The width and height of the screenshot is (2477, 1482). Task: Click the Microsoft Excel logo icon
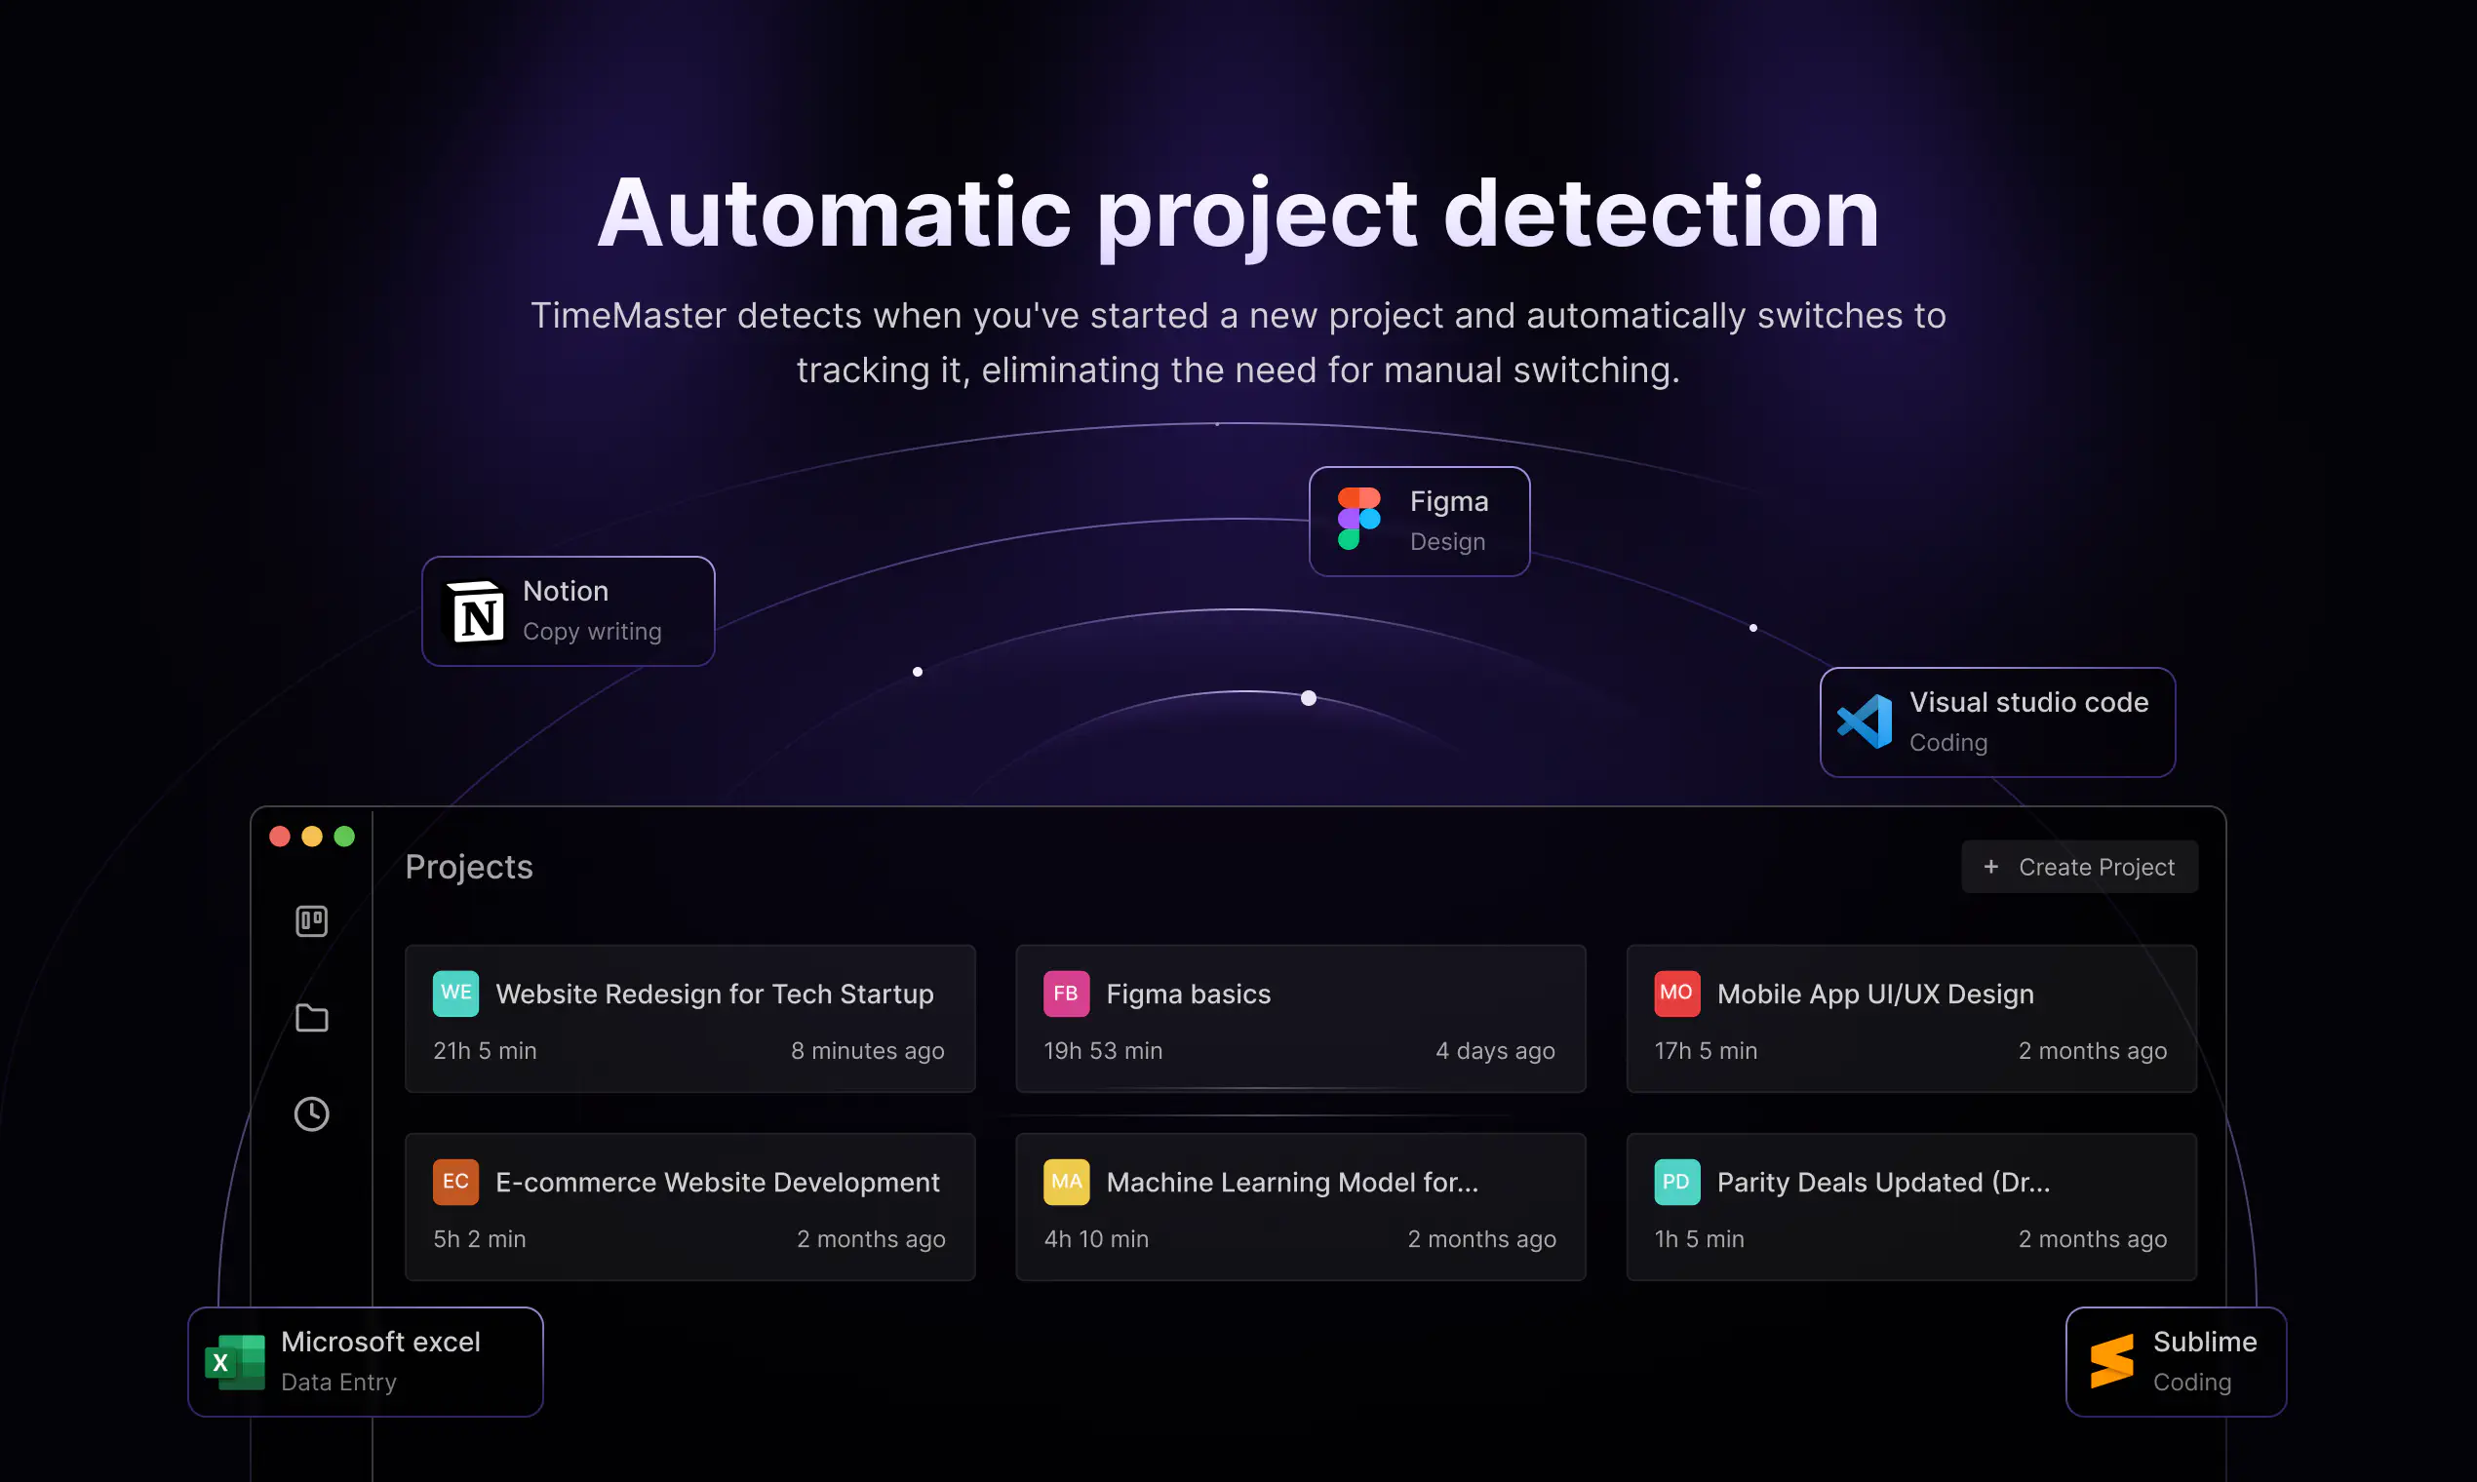[x=235, y=1362]
